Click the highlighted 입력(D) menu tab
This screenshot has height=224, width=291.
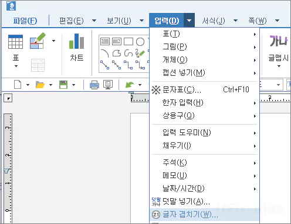pyautogui.click(x=167, y=21)
